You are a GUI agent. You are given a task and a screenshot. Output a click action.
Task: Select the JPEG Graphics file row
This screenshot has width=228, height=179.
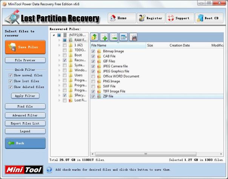point(157,71)
